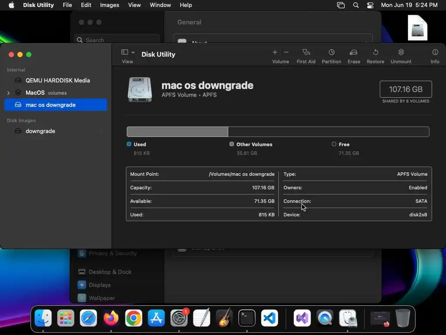Open the View options chevron
The image size is (446, 335).
point(133,52)
